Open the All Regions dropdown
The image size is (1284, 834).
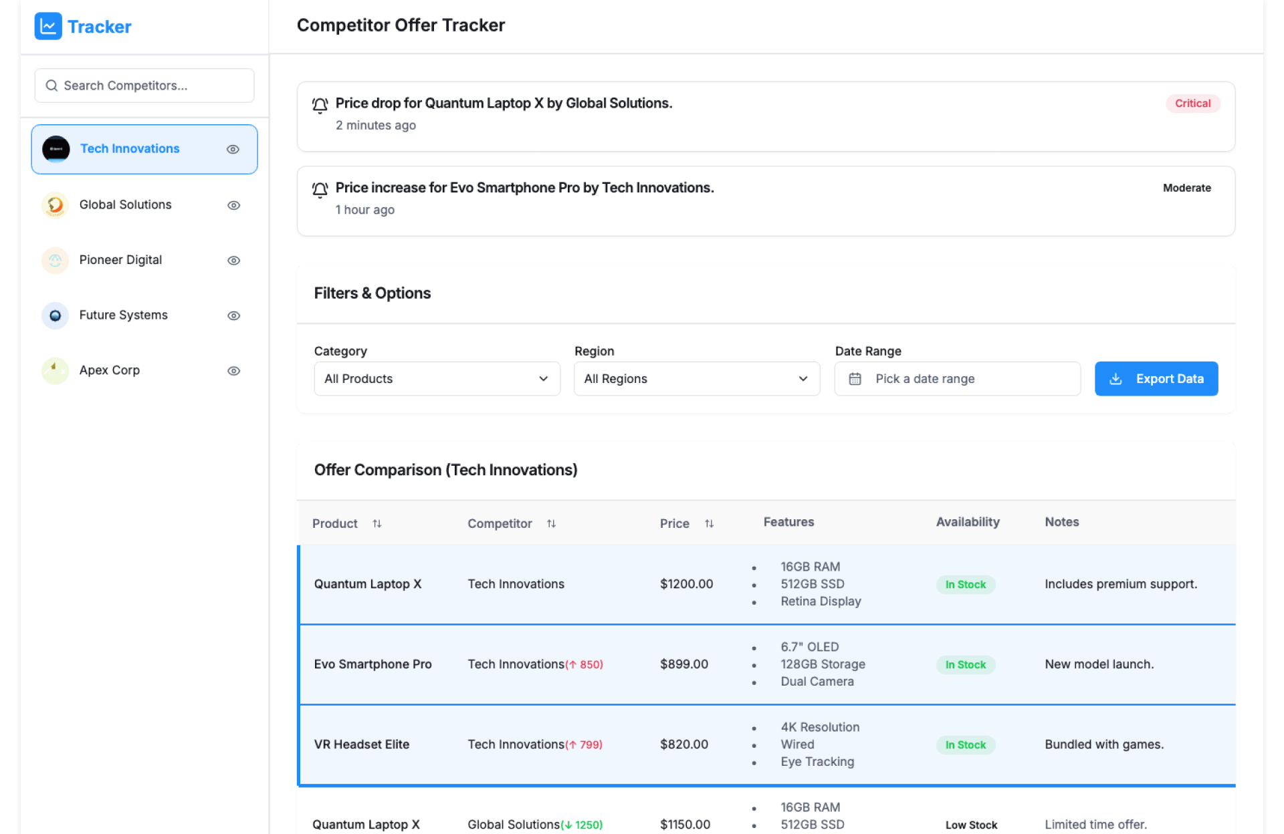tap(696, 379)
